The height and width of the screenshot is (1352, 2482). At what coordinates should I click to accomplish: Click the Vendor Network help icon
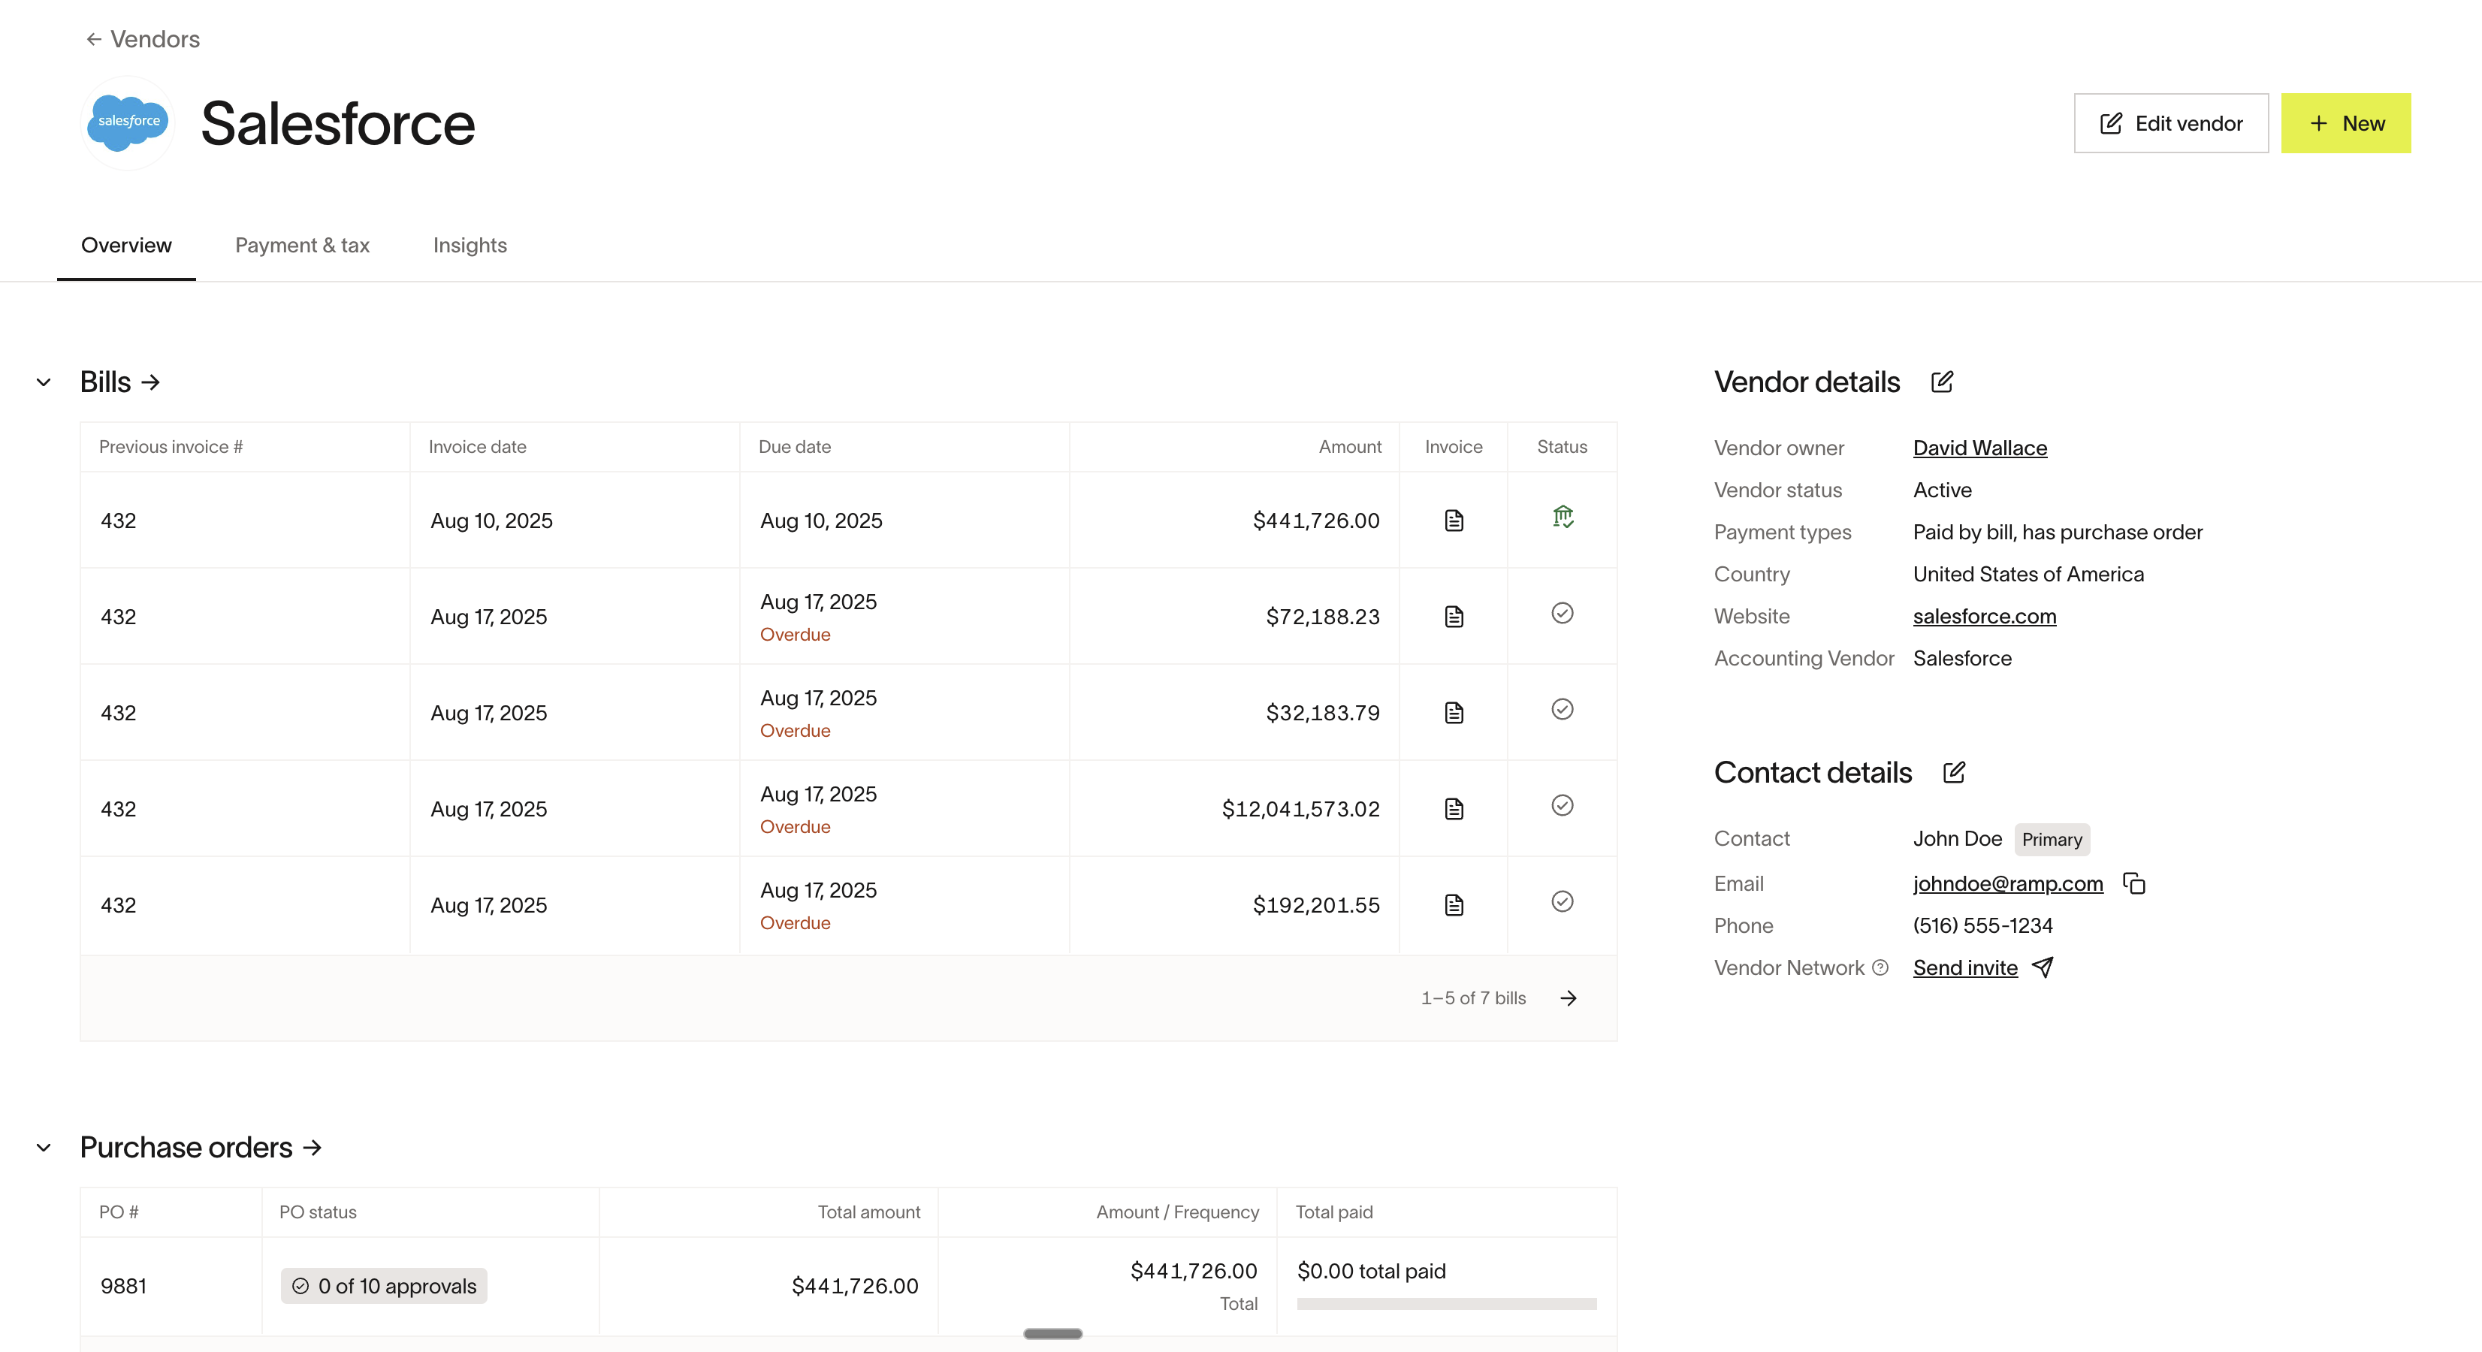tap(1880, 967)
